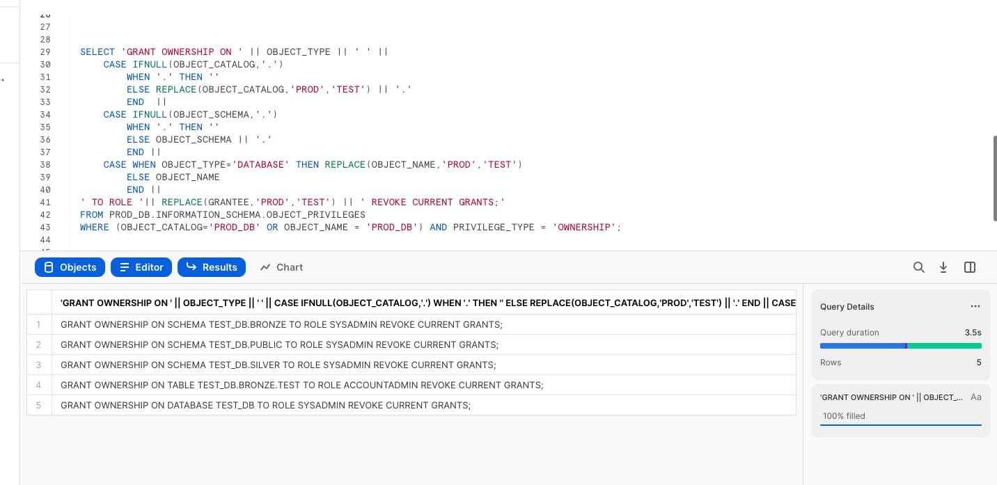This screenshot has height=485, width=997.
Task: Click the query duration progress bar
Action: click(x=901, y=346)
